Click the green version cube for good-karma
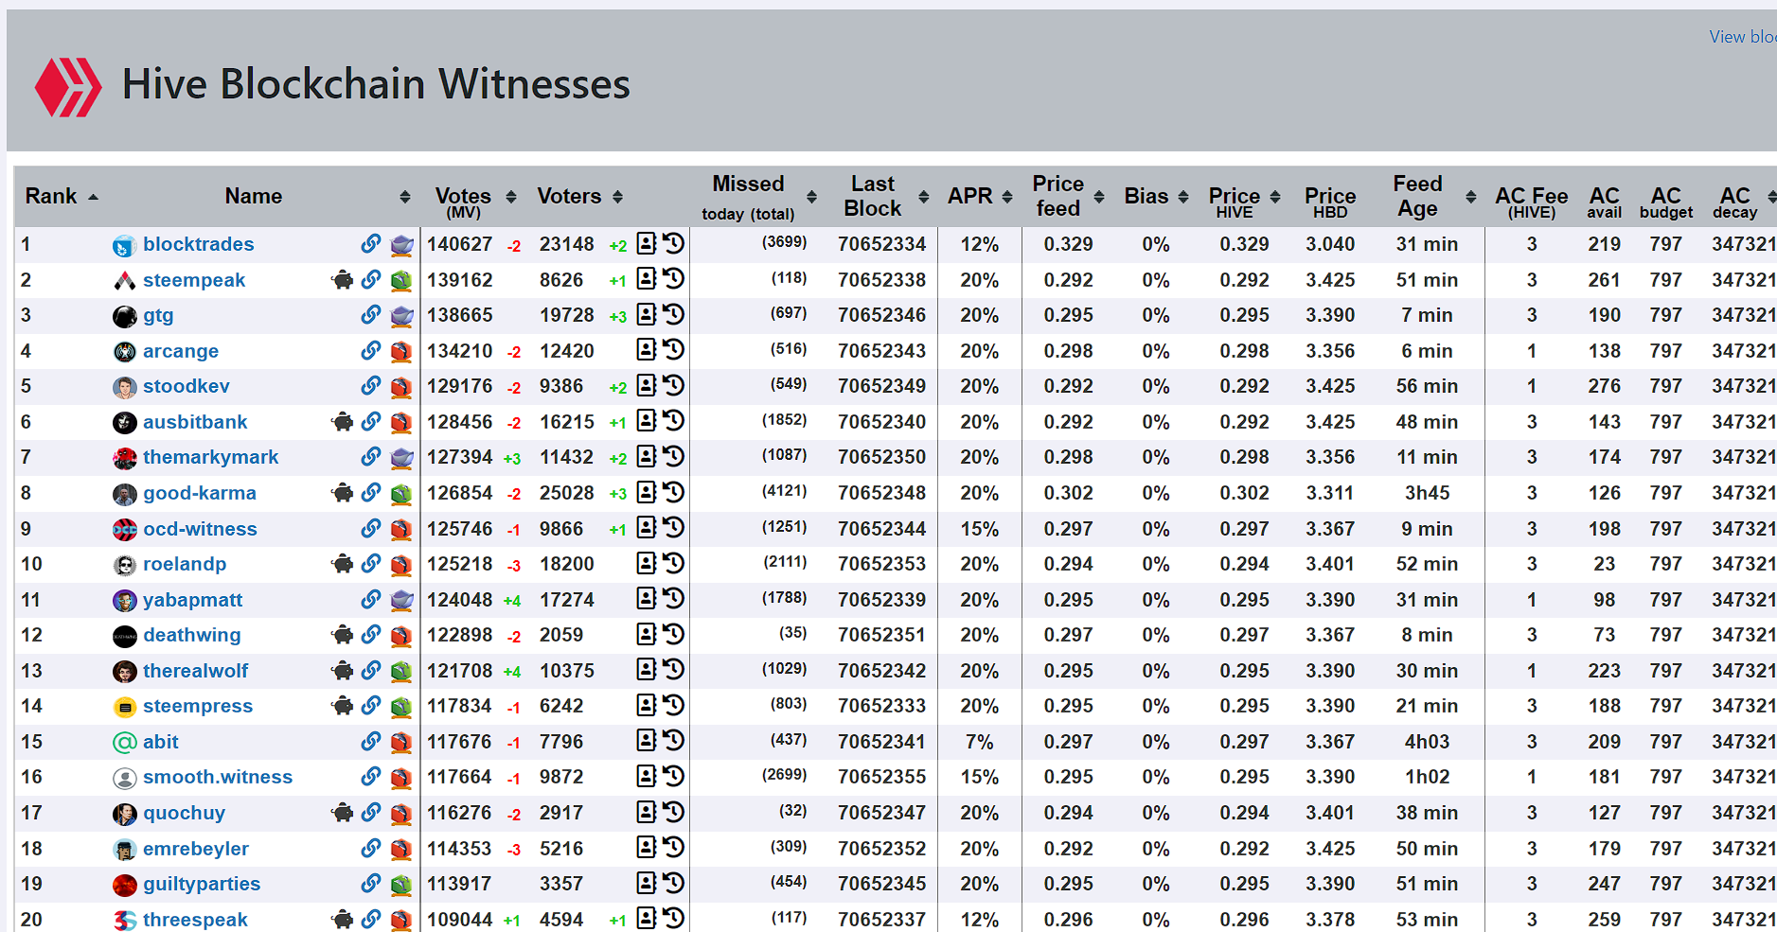Screen dimensions: 1777x932 click(x=401, y=494)
